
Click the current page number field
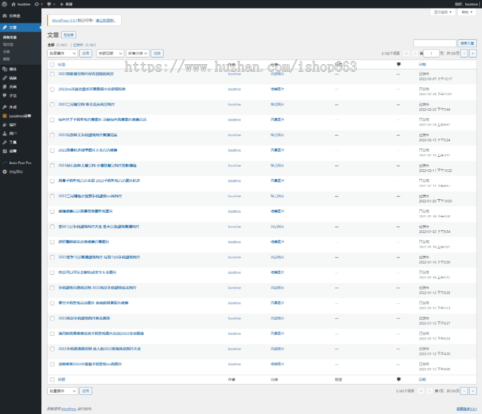point(431,53)
